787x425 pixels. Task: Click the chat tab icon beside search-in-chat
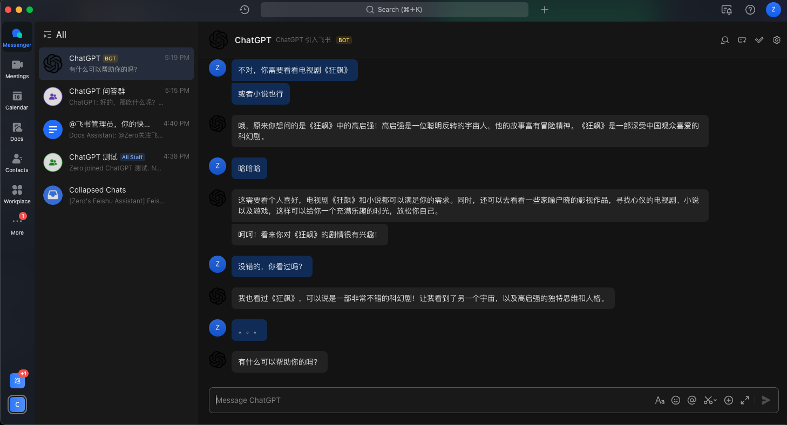(742, 40)
